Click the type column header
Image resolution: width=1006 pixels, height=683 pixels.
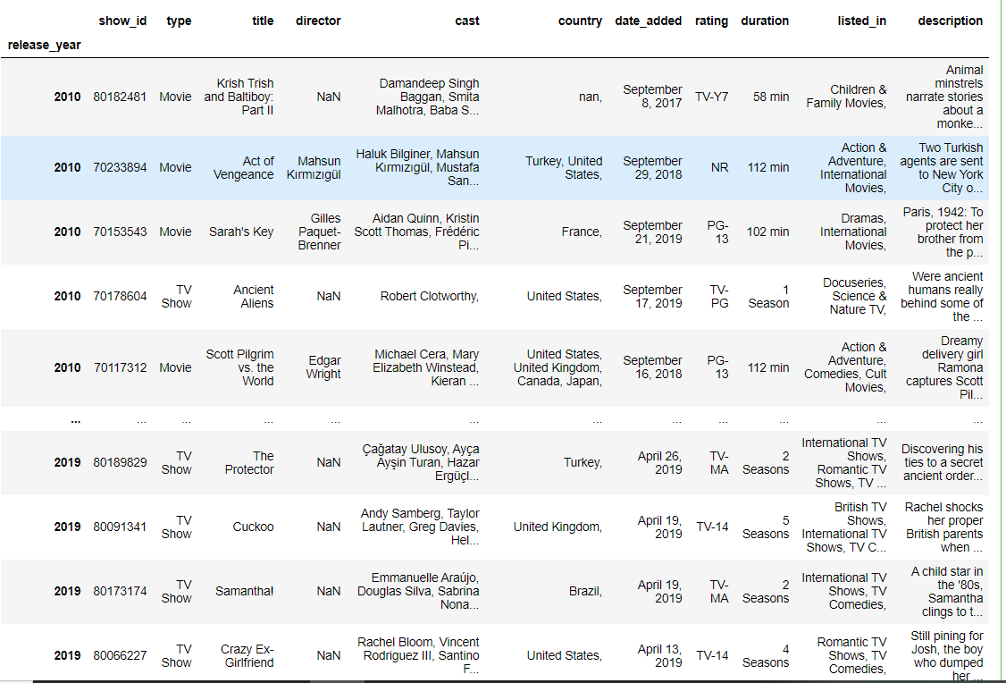[x=179, y=21]
